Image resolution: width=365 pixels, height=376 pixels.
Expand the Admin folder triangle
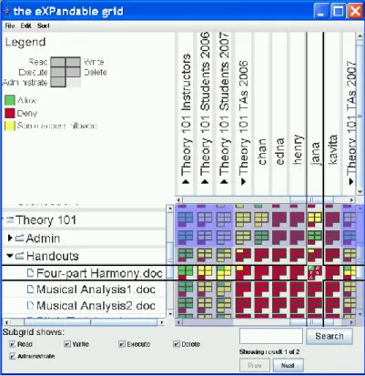pos(10,239)
